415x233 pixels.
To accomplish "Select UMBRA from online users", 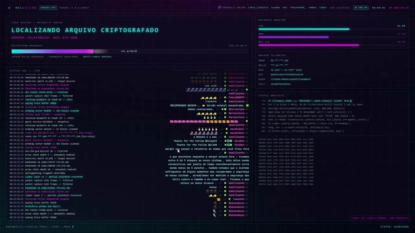I will pos(313,7).
